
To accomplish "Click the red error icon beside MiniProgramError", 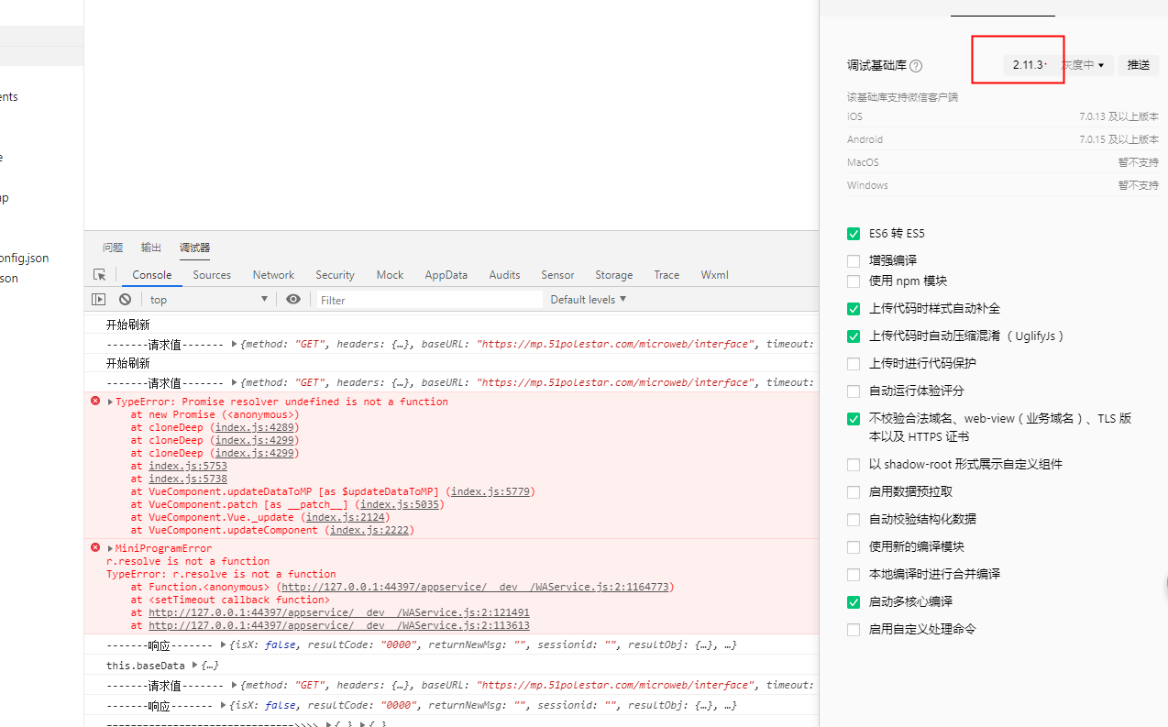I will point(95,547).
